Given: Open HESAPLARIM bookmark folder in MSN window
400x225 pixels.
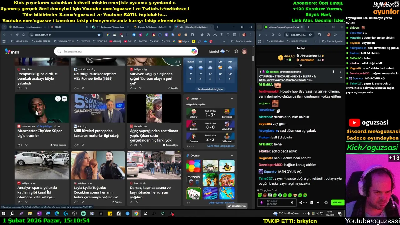Looking at the screenshot, I should (x=20, y=41).
